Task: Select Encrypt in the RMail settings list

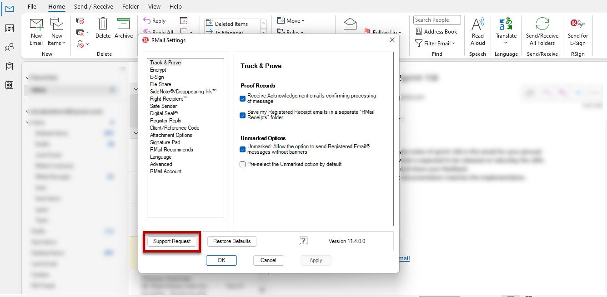Action: coord(158,69)
